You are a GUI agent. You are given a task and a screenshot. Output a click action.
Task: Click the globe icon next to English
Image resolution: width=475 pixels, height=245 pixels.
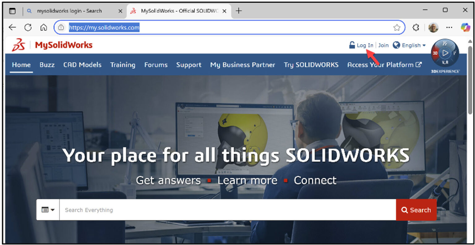click(396, 45)
